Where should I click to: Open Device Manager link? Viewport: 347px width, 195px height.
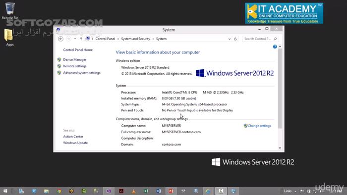[74, 59]
